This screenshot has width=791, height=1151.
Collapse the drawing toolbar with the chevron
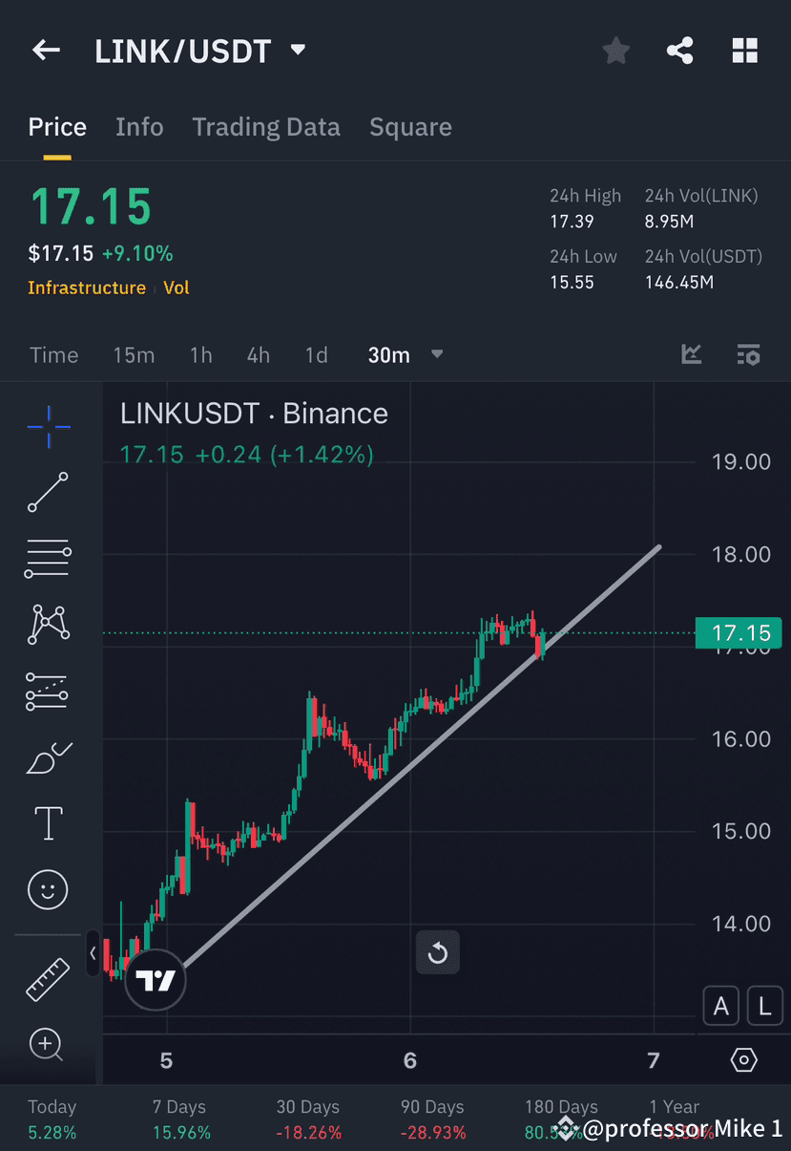point(92,953)
